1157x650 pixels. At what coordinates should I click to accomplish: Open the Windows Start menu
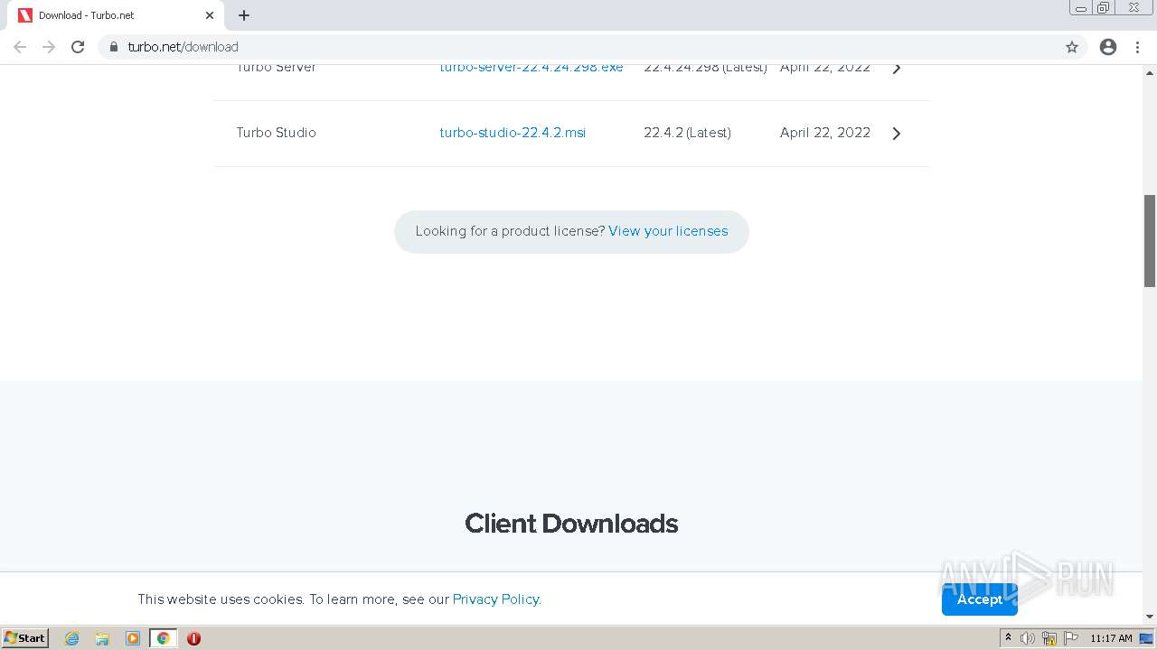click(25, 638)
